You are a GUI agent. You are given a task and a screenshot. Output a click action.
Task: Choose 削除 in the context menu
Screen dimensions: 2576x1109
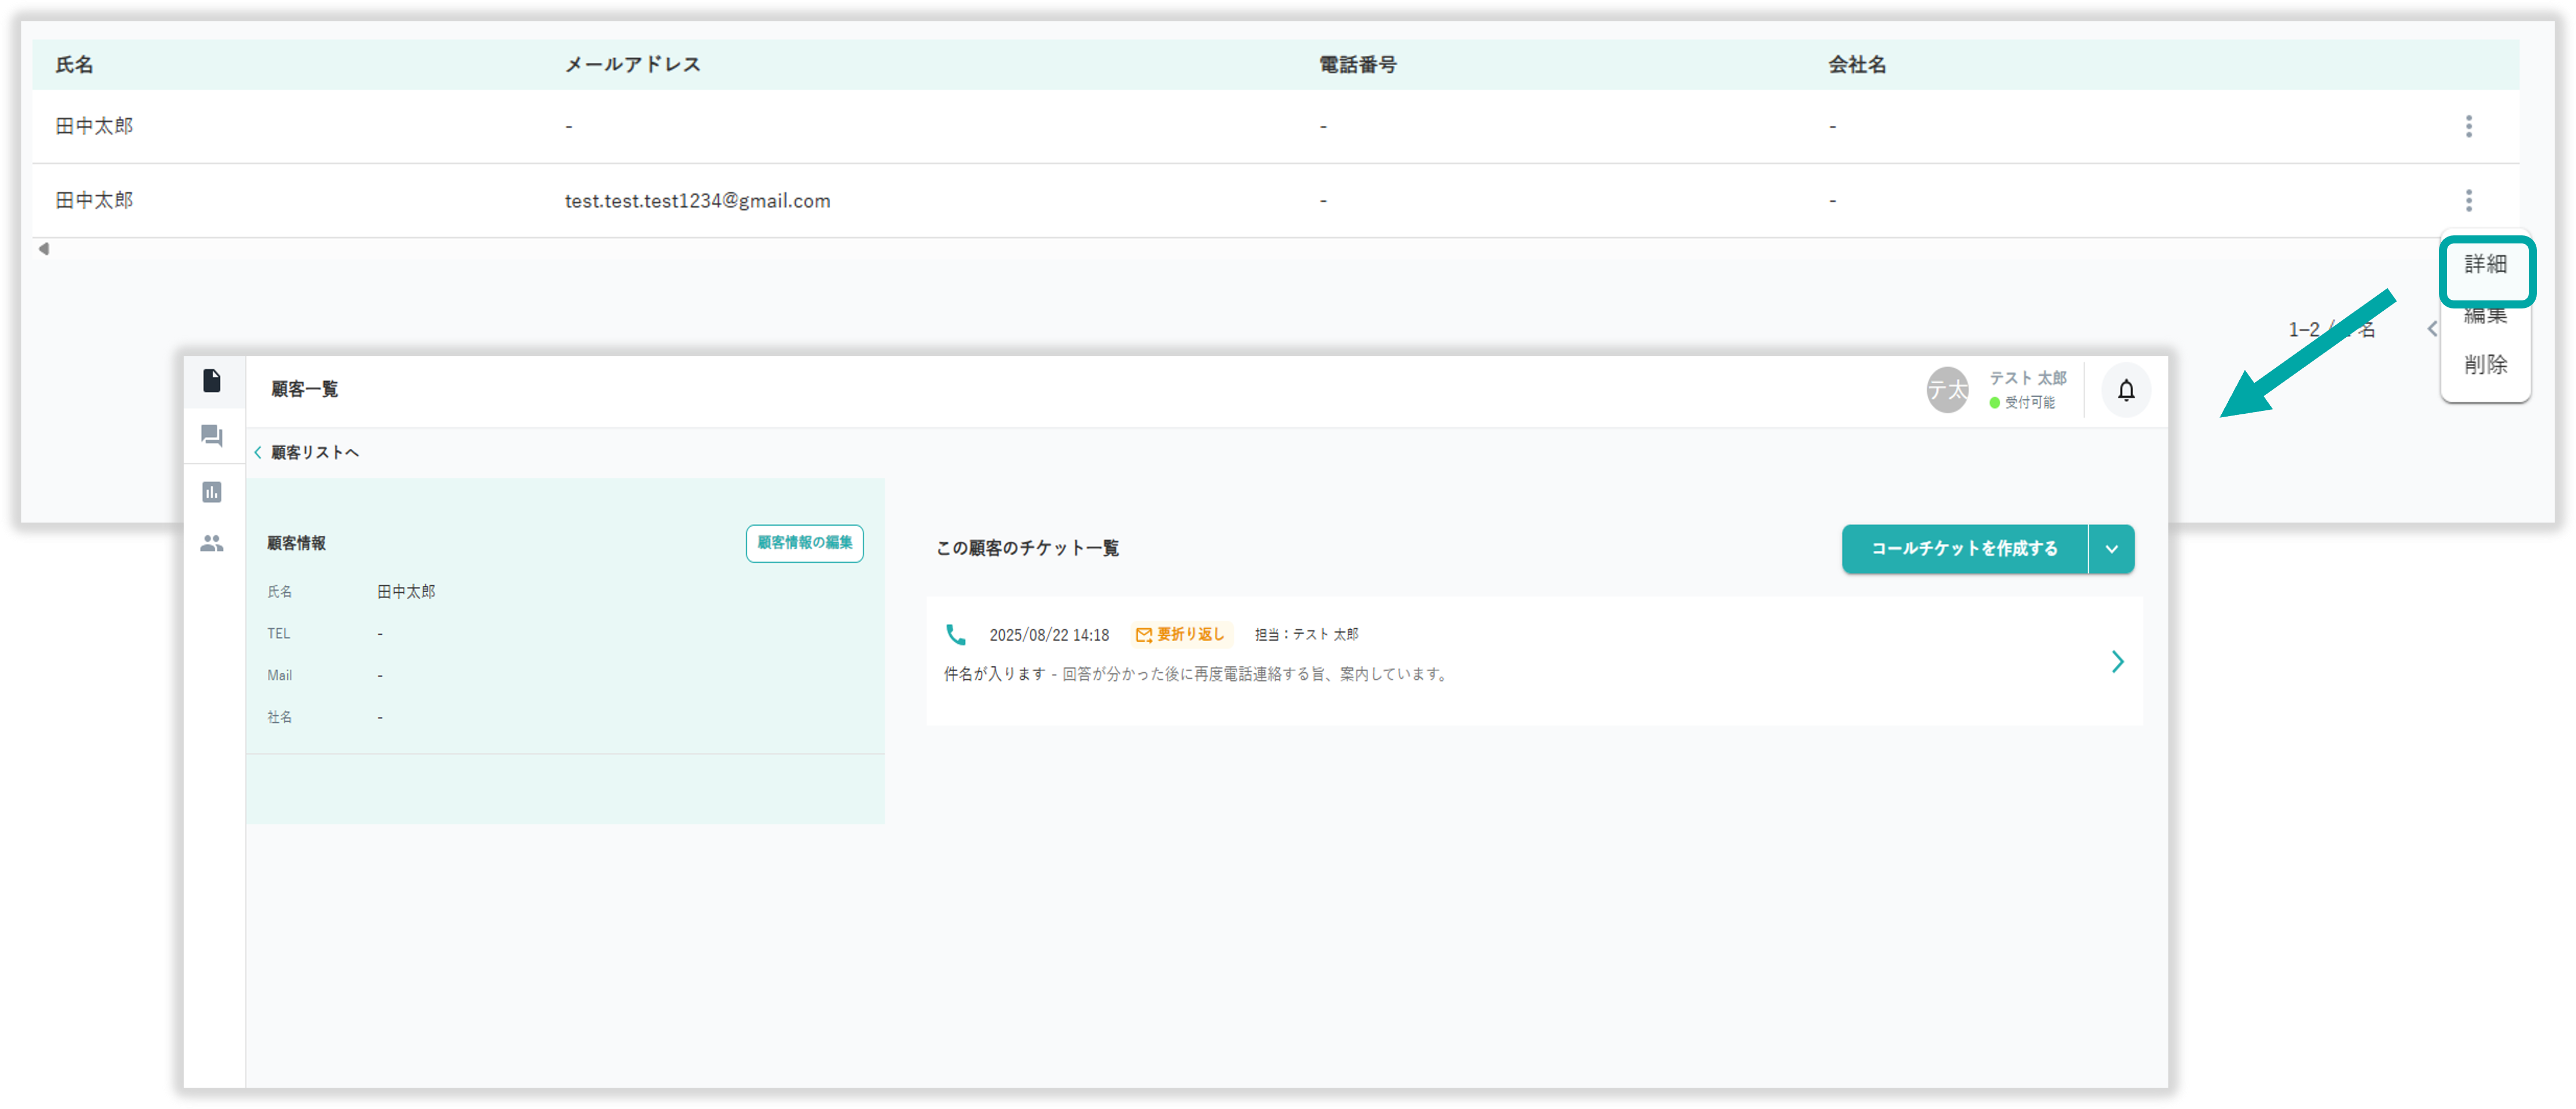(x=2485, y=365)
